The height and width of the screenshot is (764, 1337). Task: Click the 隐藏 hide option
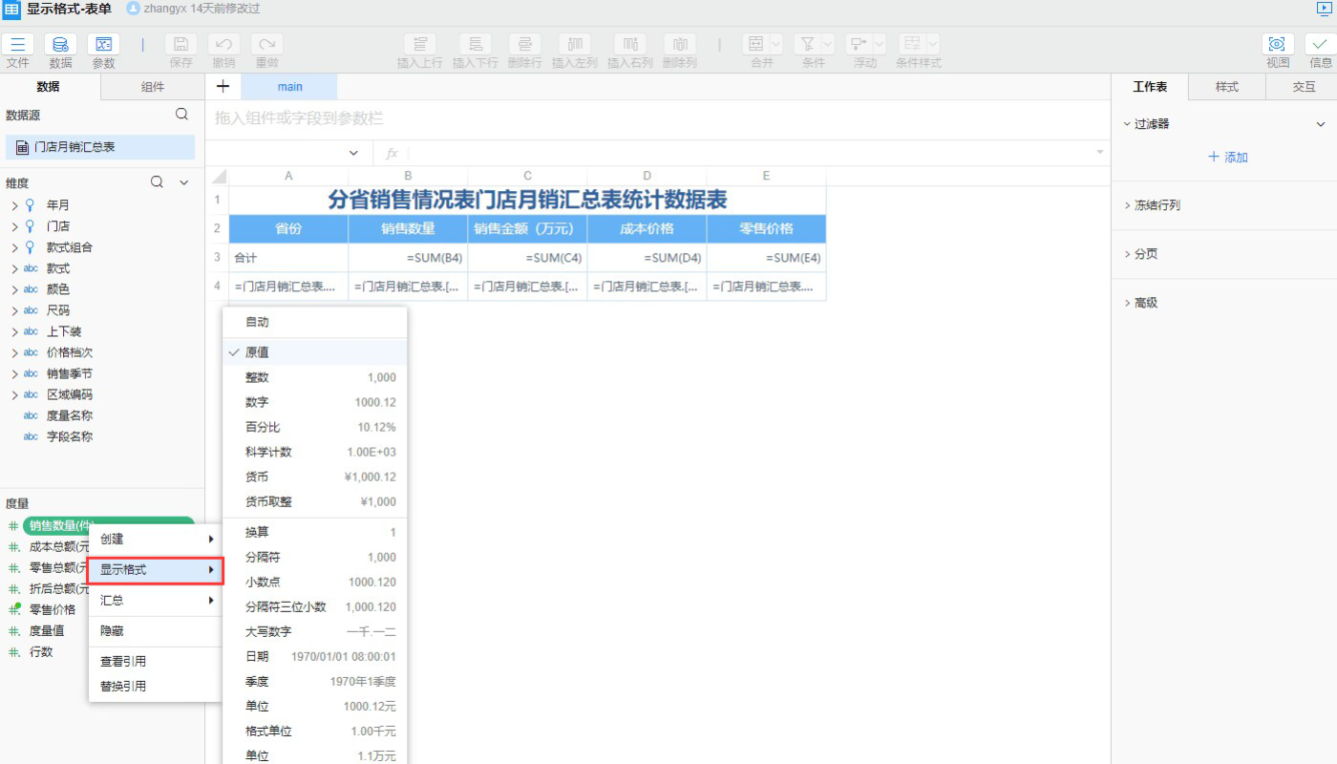[111, 631]
